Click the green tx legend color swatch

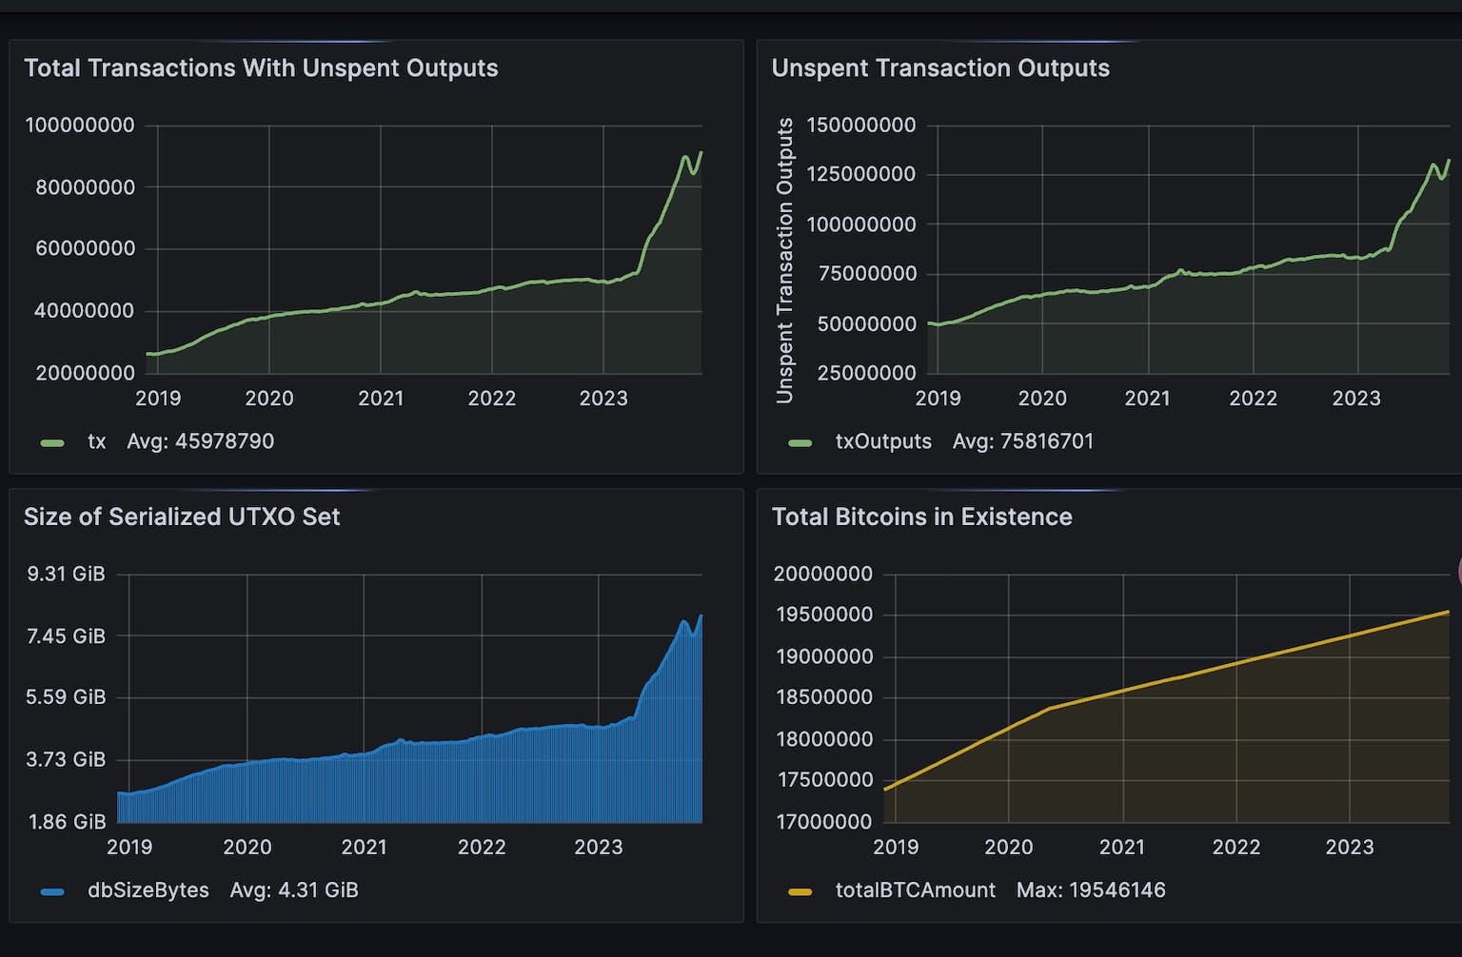click(x=52, y=443)
